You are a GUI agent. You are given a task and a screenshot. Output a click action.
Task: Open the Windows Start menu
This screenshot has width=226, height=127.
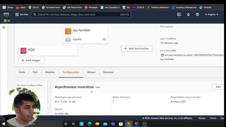click(x=4, y=124)
